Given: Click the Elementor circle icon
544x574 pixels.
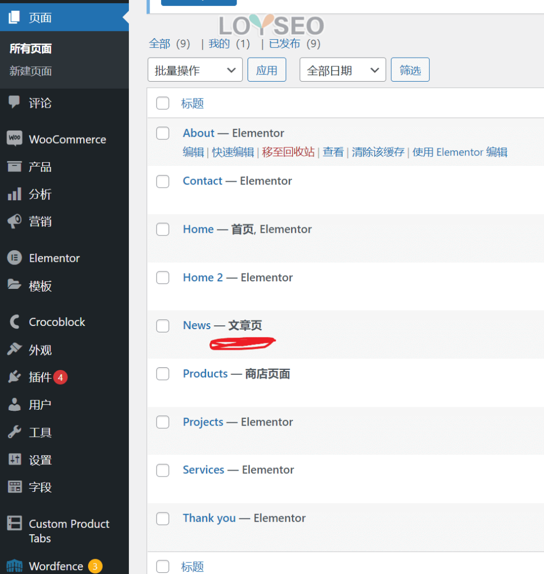Looking at the screenshot, I should click(x=14, y=258).
